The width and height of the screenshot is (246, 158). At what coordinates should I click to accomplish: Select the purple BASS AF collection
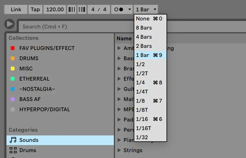(30, 99)
